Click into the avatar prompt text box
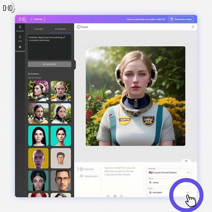The width and height of the screenshot is (212, 212). point(49,47)
